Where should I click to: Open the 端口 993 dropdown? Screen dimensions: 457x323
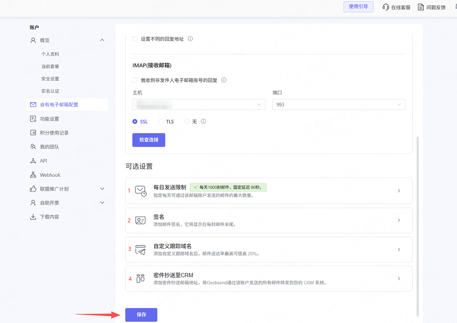tap(339, 105)
